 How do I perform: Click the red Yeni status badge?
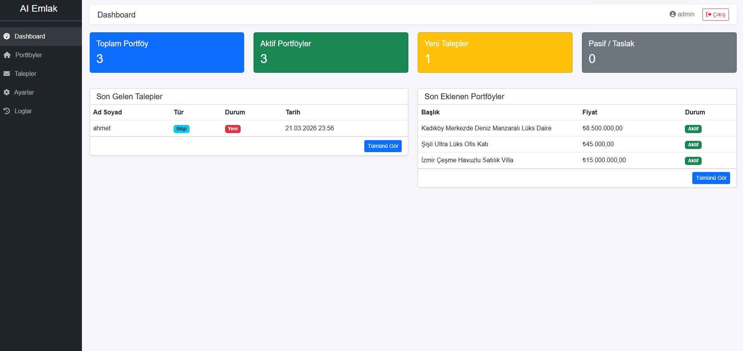pos(233,129)
